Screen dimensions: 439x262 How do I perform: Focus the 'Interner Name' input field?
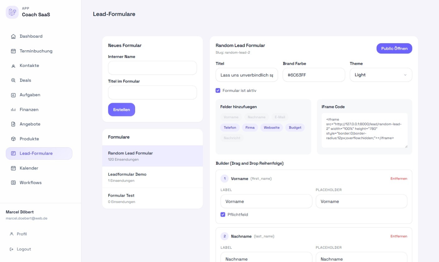[153, 68]
